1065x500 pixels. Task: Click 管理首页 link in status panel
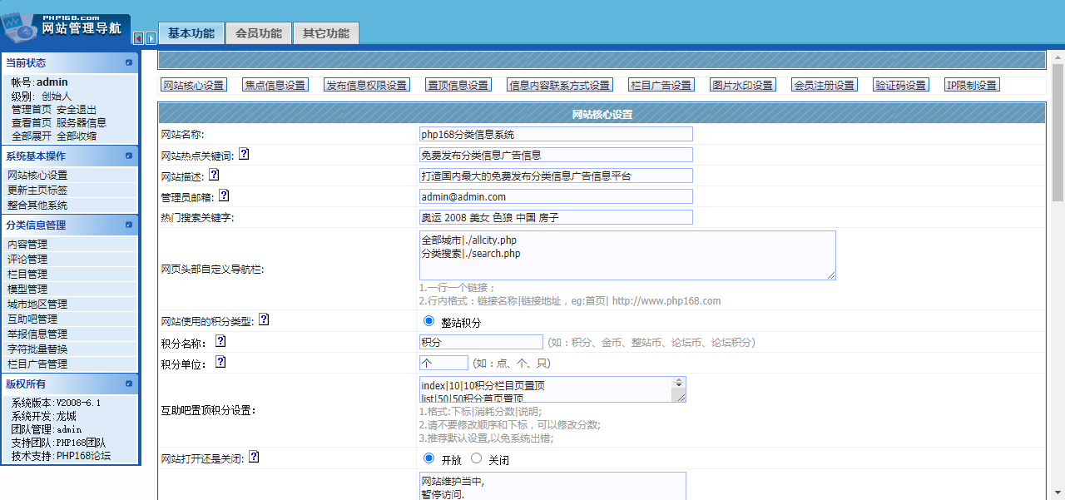pyautogui.click(x=32, y=110)
